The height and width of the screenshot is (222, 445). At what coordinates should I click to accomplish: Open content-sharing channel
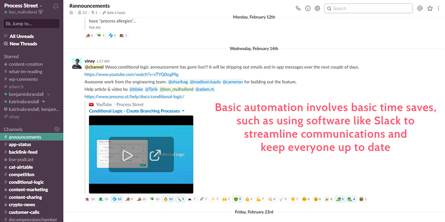pyautogui.click(x=25, y=197)
